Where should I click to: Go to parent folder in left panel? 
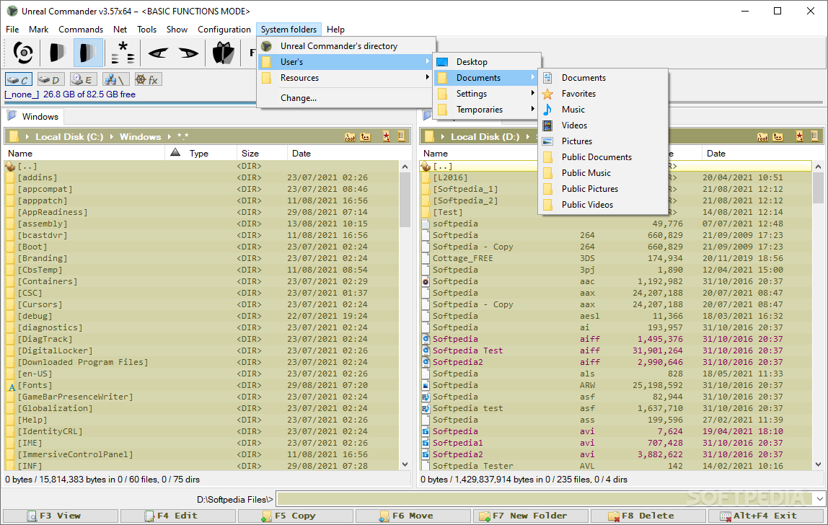point(366,137)
